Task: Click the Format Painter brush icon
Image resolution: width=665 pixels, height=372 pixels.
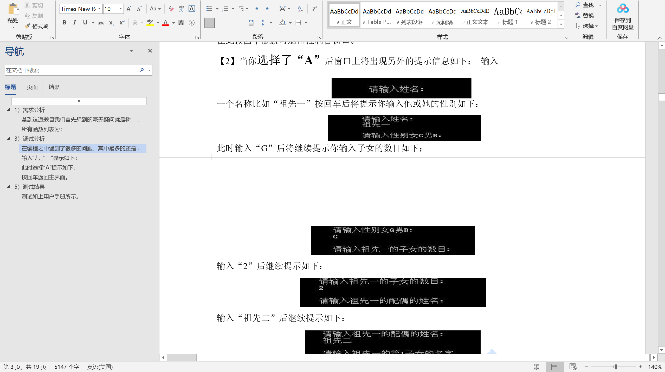Action: [x=28, y=26]
